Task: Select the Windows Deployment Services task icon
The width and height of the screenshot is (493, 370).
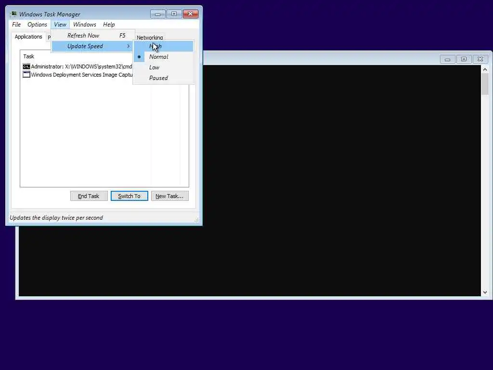Action: [x=26, y=75]
